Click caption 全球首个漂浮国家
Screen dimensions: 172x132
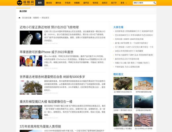point(123,110)
